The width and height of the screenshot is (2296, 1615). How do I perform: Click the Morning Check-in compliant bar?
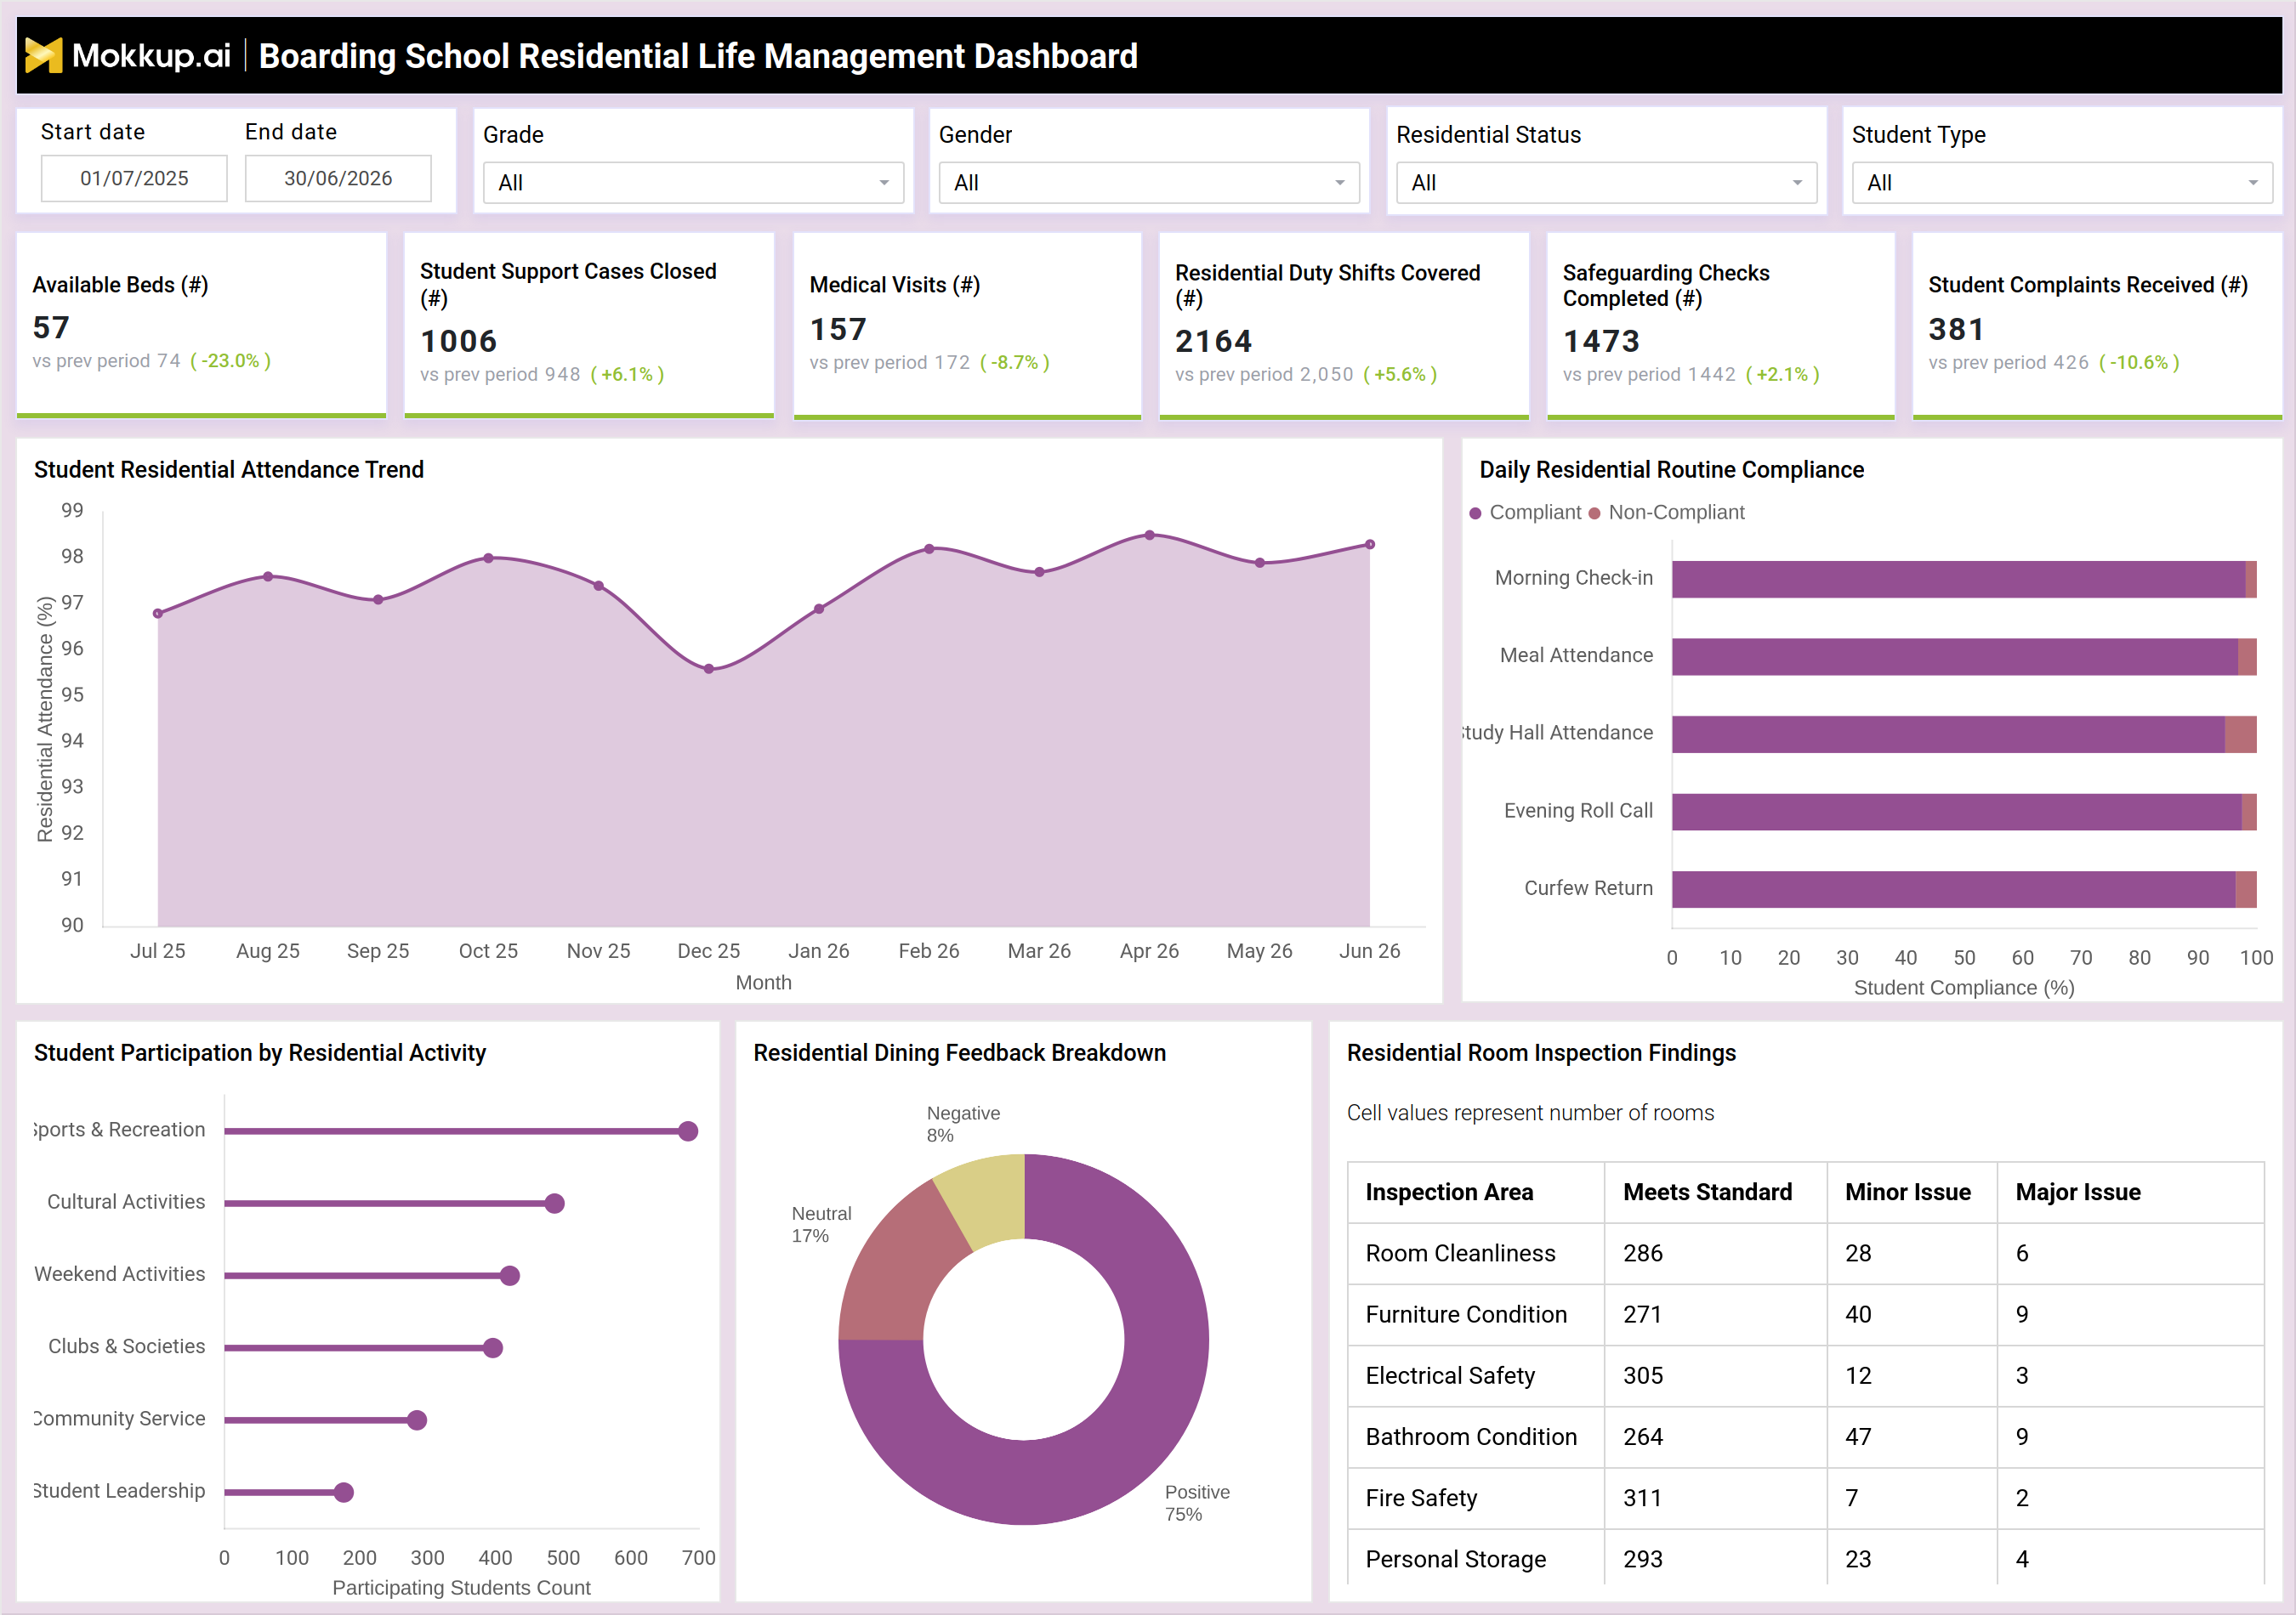coord(1958,580)
